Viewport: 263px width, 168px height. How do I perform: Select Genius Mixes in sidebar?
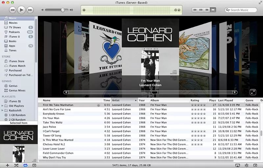pos(17,90)
